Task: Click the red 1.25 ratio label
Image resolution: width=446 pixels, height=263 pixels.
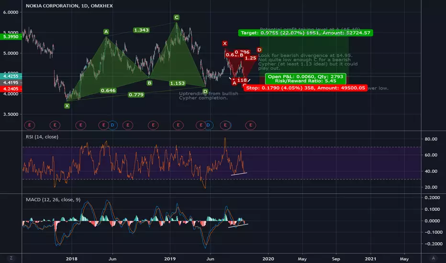Action: pyautogui.click(x=251, y=58)
